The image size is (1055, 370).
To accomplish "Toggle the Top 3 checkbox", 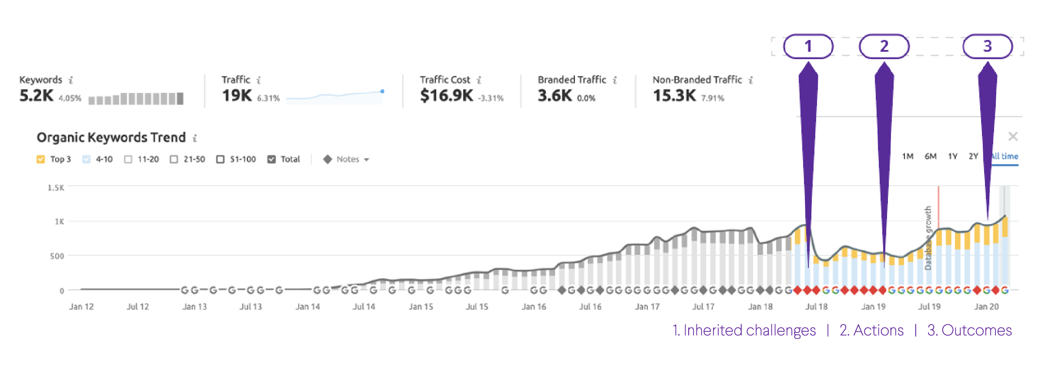I will [x=41, y=160].
